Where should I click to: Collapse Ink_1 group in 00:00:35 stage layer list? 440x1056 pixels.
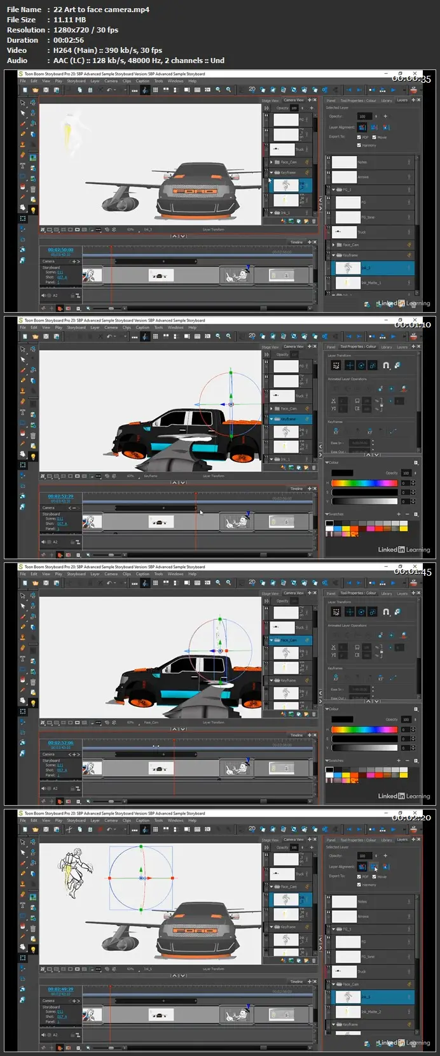(272, 213)
